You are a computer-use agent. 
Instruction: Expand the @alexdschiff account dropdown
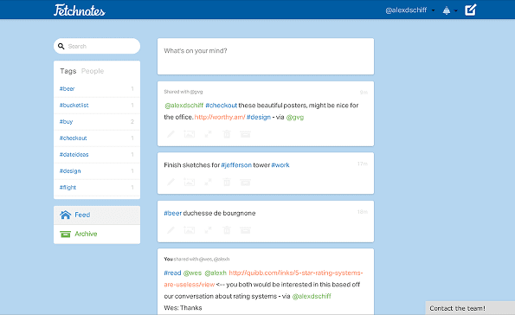tap(410, 10)
